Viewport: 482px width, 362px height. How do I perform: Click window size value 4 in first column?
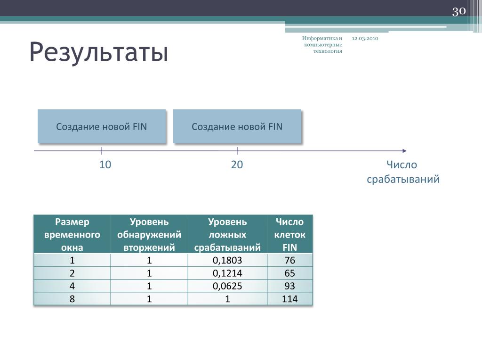pos(72,286)
